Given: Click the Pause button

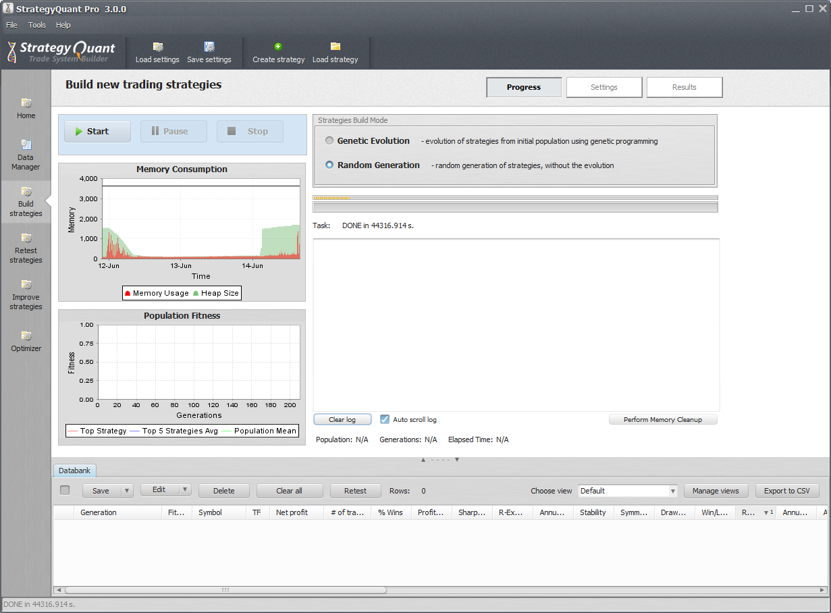Looking at the screenshot, I should [x=173, y=132].
